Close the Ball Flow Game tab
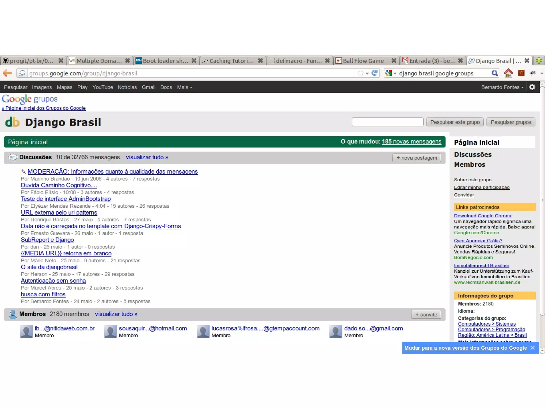 coord(394,61)
